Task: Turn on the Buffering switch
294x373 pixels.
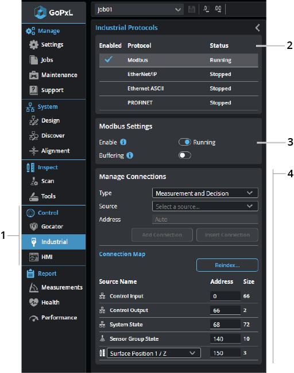Action: click(x=184, y=155)
